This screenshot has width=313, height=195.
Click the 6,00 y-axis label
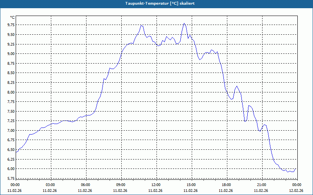tap(11, 169)
